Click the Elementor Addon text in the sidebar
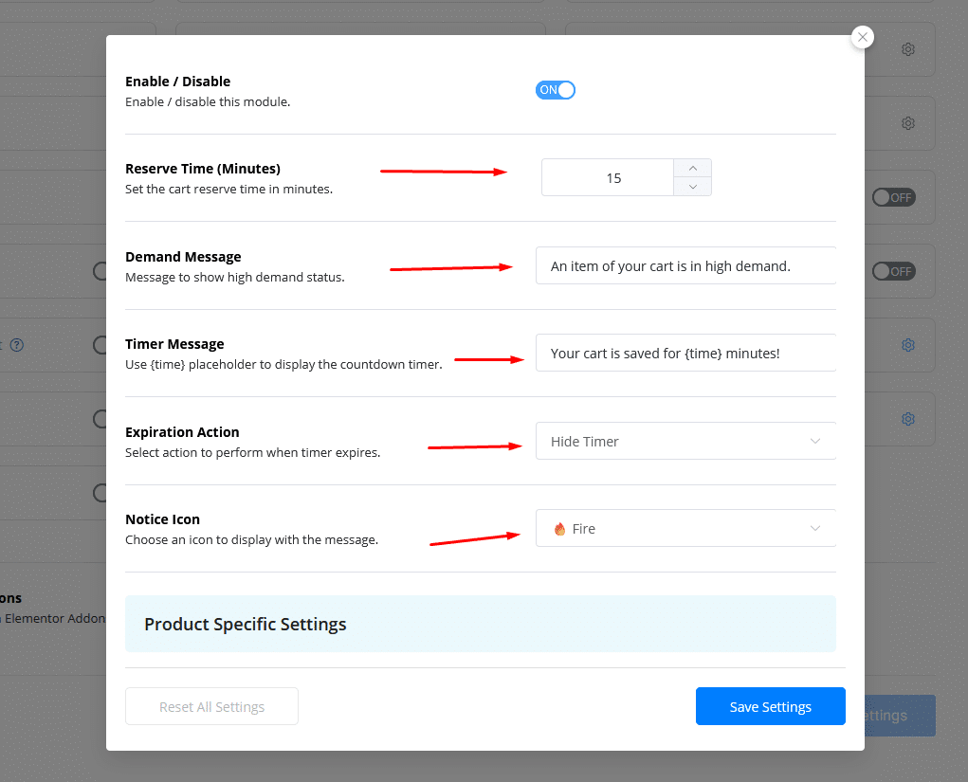Viewport: 968px width, 782px height. [x=52, y=618]
